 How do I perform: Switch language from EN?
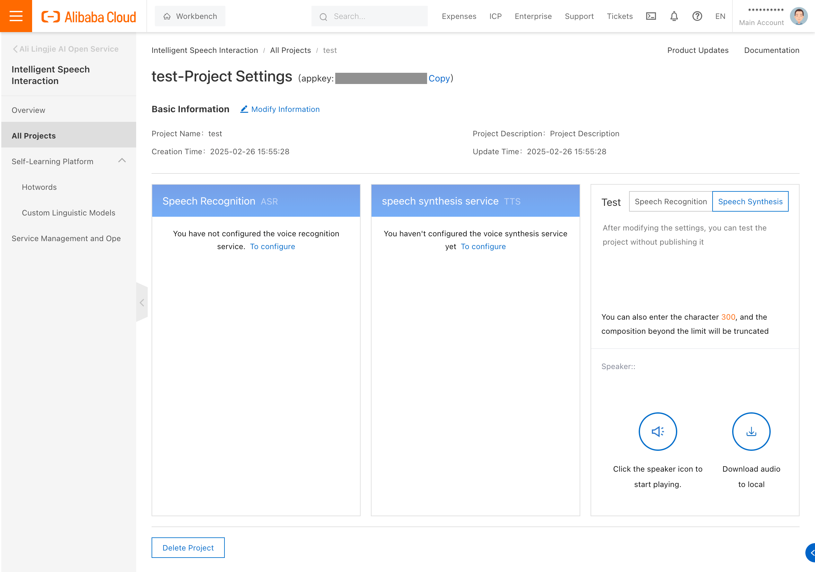(720, 16)
